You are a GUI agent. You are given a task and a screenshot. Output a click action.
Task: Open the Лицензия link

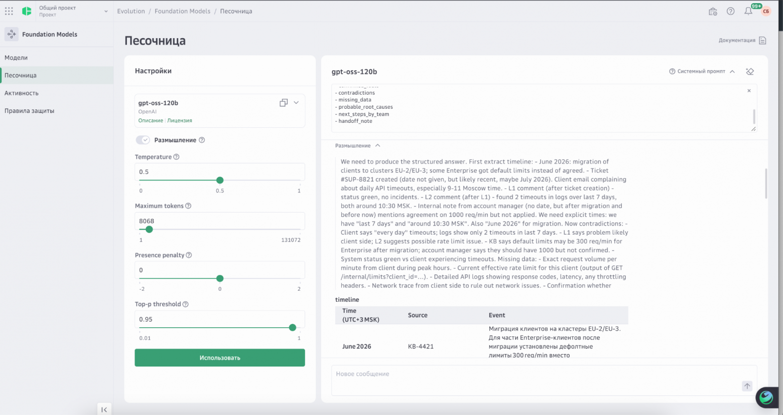point(180,121)
